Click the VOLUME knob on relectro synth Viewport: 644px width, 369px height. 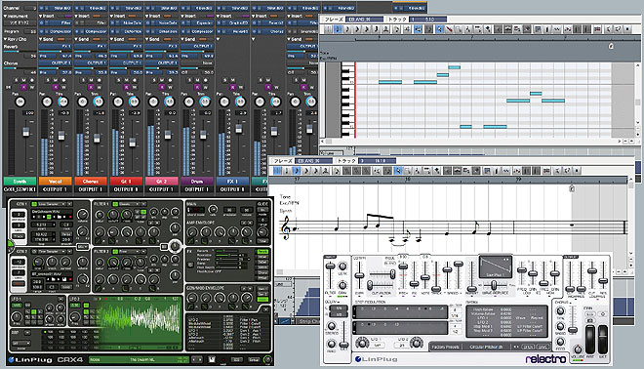coord(577,350)
